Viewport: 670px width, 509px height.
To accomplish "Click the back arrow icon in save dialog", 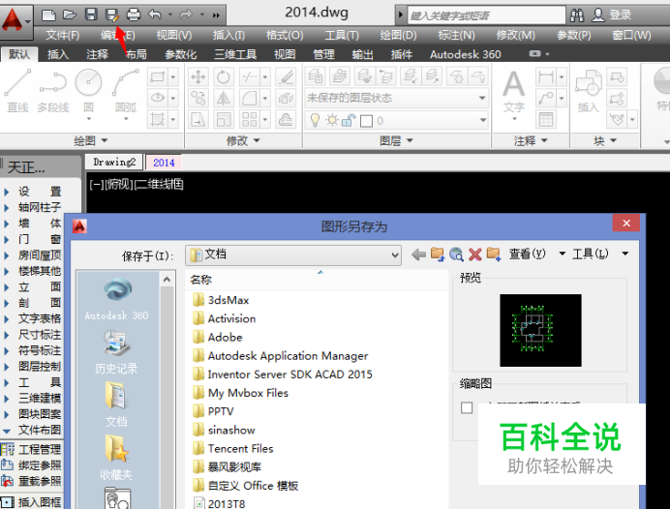I will (418, 254).
